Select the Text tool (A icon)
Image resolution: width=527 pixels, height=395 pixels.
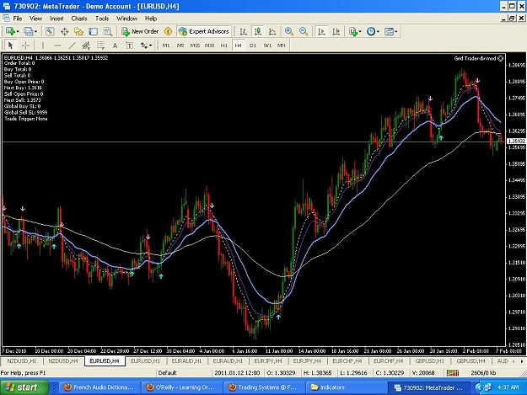(x=115, y=45)
